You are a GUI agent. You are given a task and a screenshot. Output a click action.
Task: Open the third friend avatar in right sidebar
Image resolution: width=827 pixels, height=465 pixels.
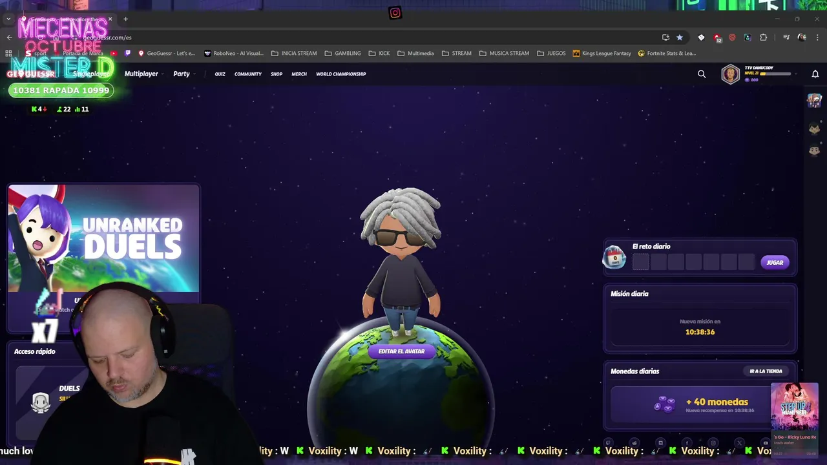pos(814,150)
